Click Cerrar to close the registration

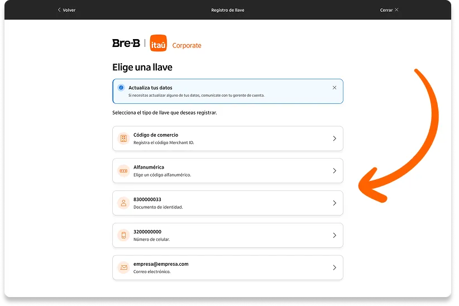(389, 10)
